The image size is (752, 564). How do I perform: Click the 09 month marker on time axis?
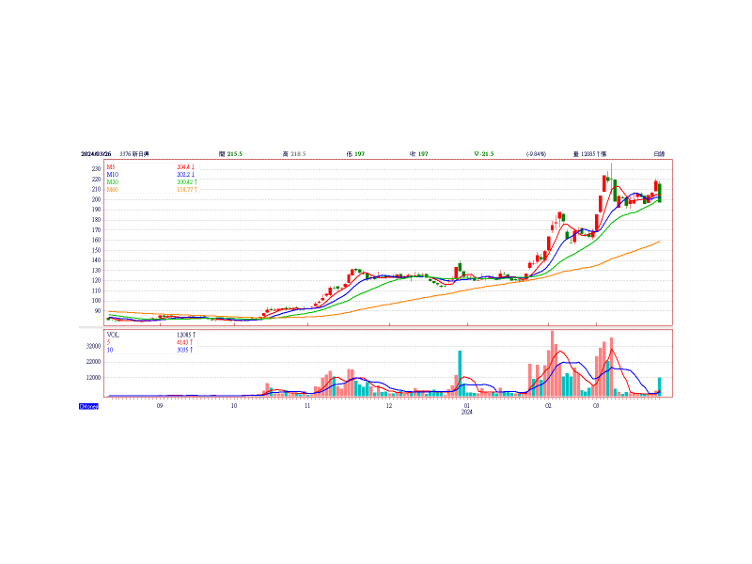click(x=160, y=406)
